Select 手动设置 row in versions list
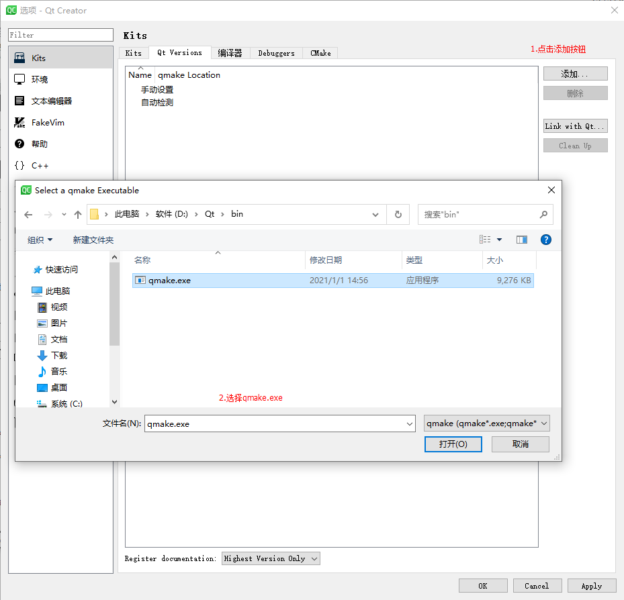624x600 pixels. click(157, 90)
